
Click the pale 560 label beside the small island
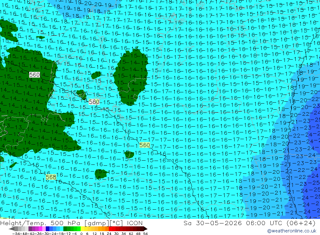pos(94,102)
